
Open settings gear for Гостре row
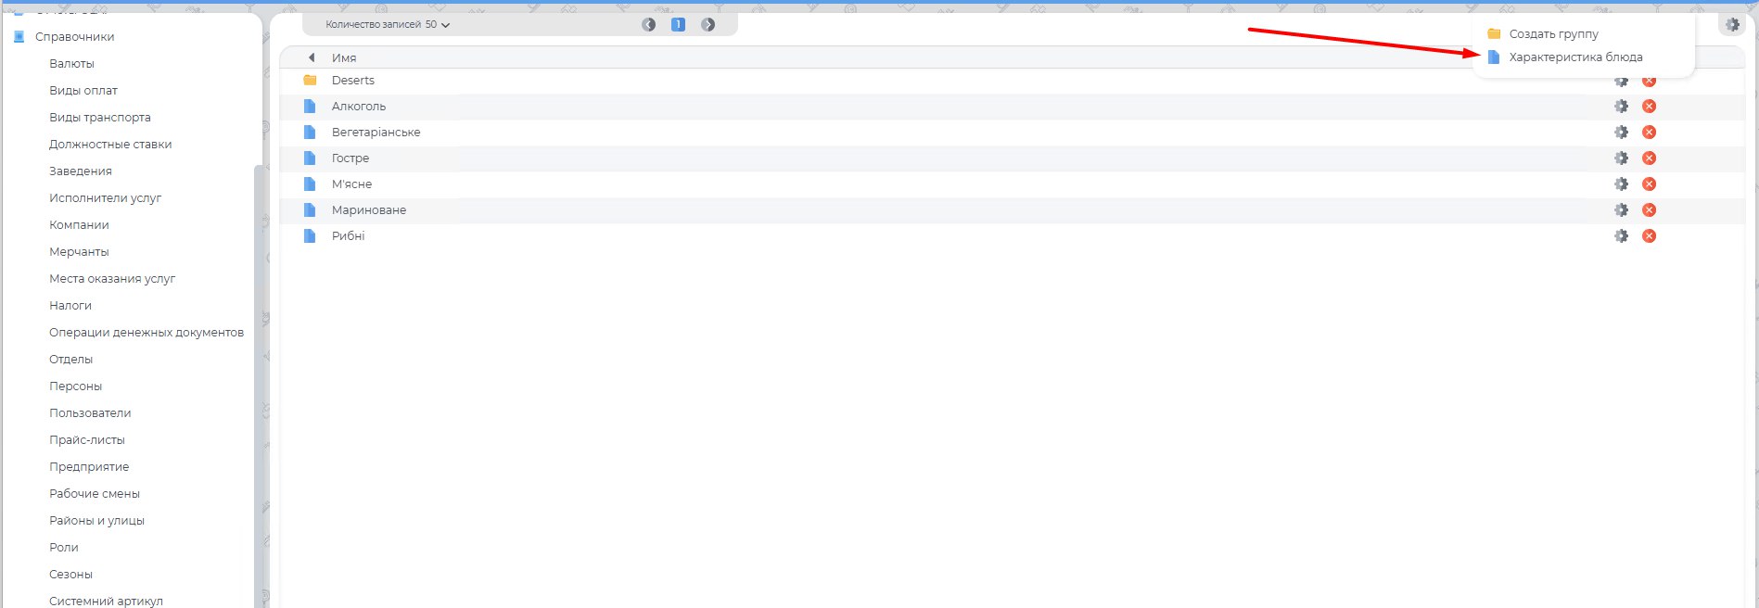[x=1621, y=158]
